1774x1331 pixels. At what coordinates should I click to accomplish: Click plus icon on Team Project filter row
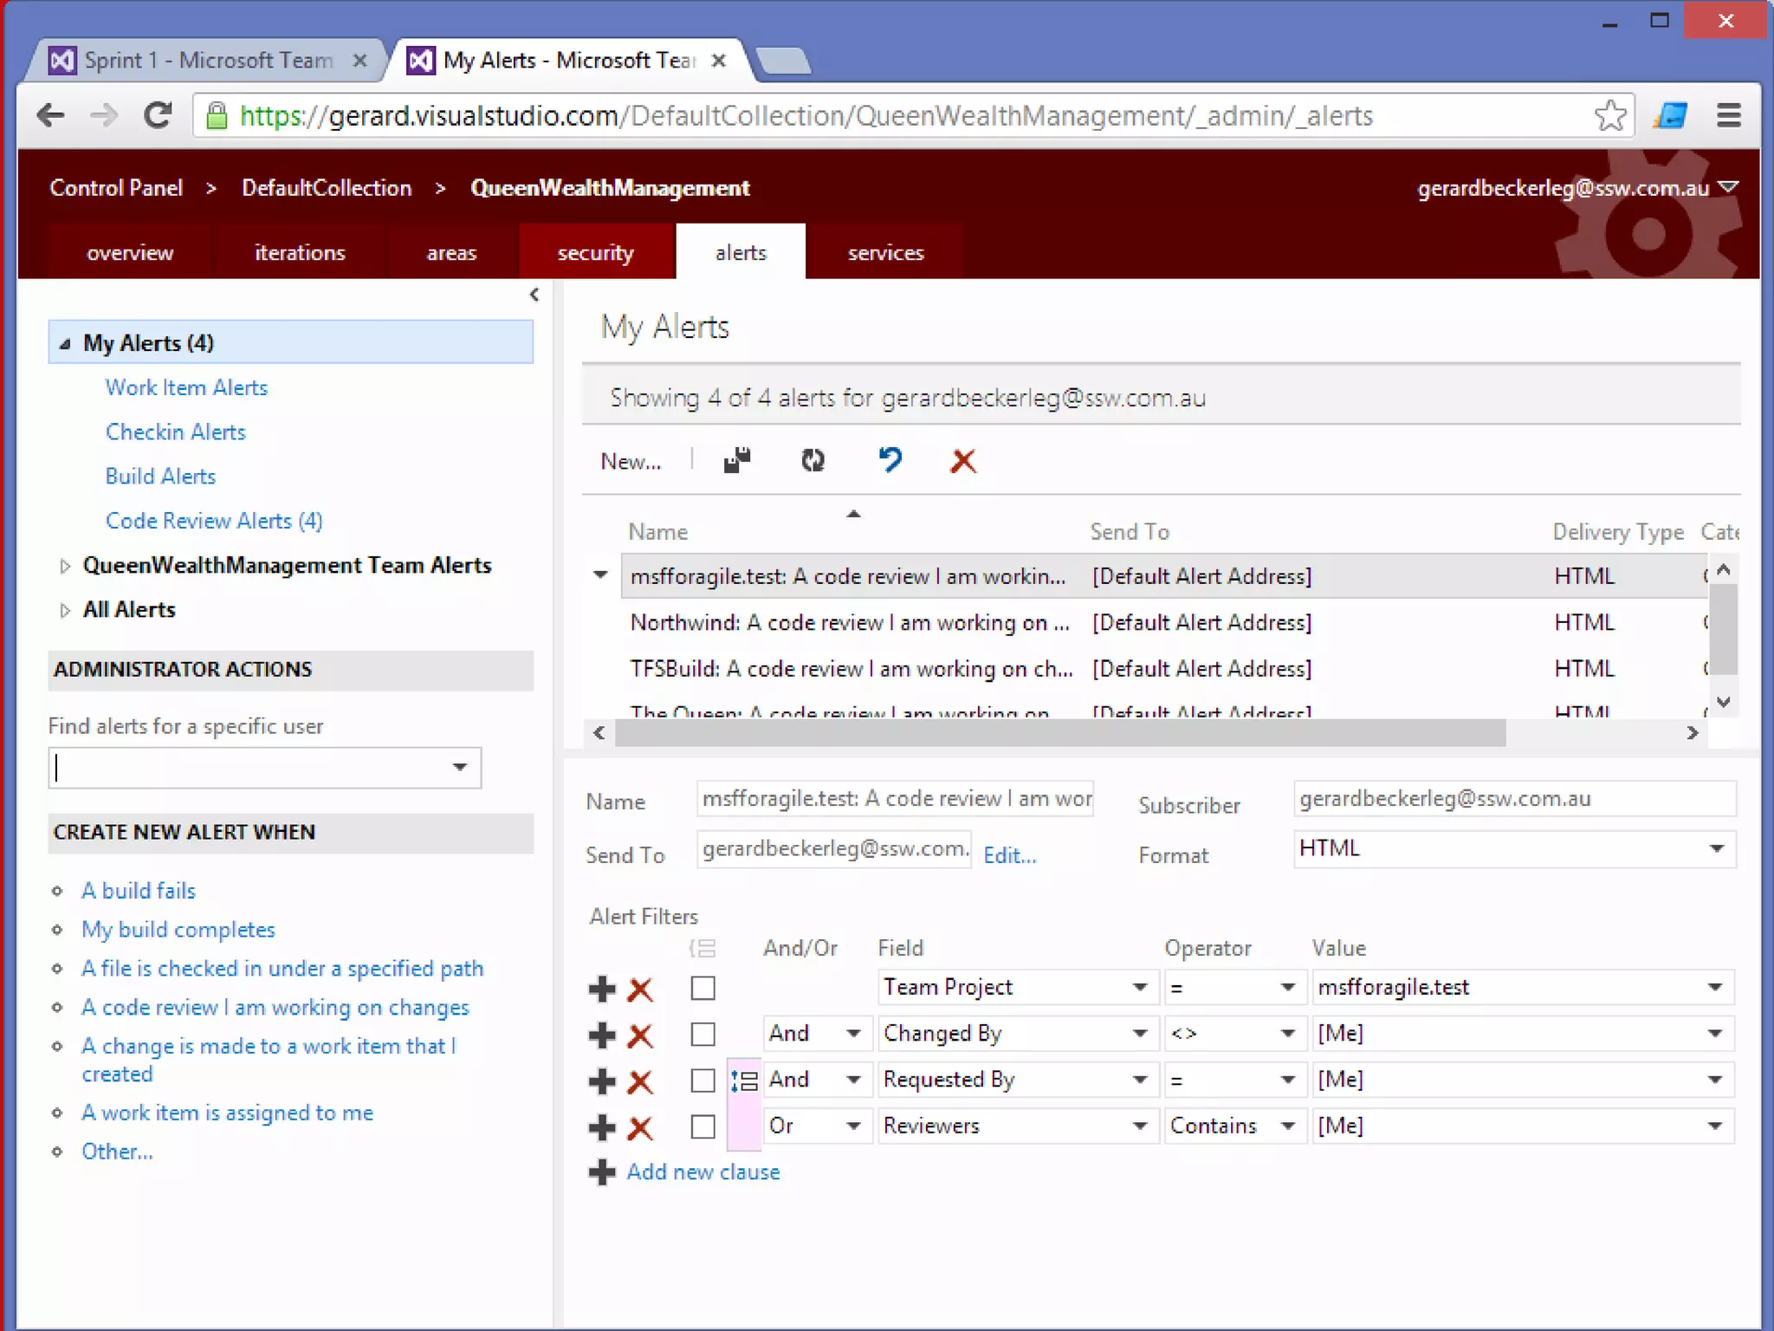pyautogui.click(x=602, y=989)
